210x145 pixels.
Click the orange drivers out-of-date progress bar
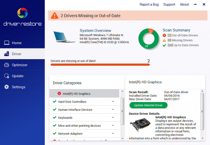tap(100, 65)
